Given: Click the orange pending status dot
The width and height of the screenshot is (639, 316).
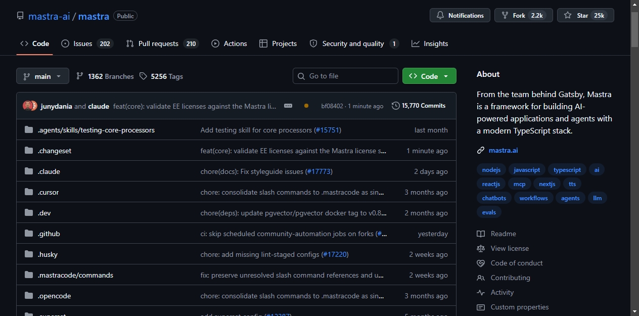Looking at the screenshot, I should pos(306,106).
